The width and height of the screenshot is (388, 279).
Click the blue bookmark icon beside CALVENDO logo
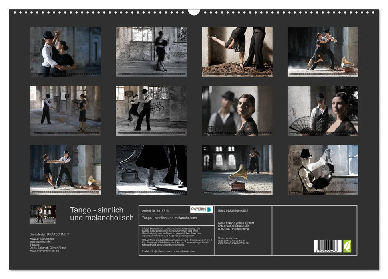pos(209,209)
